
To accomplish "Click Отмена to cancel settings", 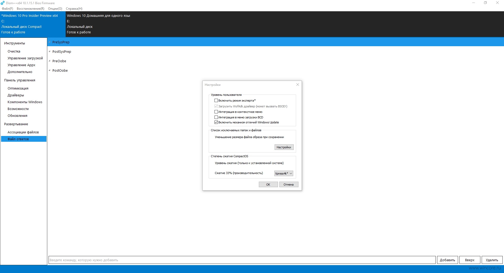I will coord(289,185).
